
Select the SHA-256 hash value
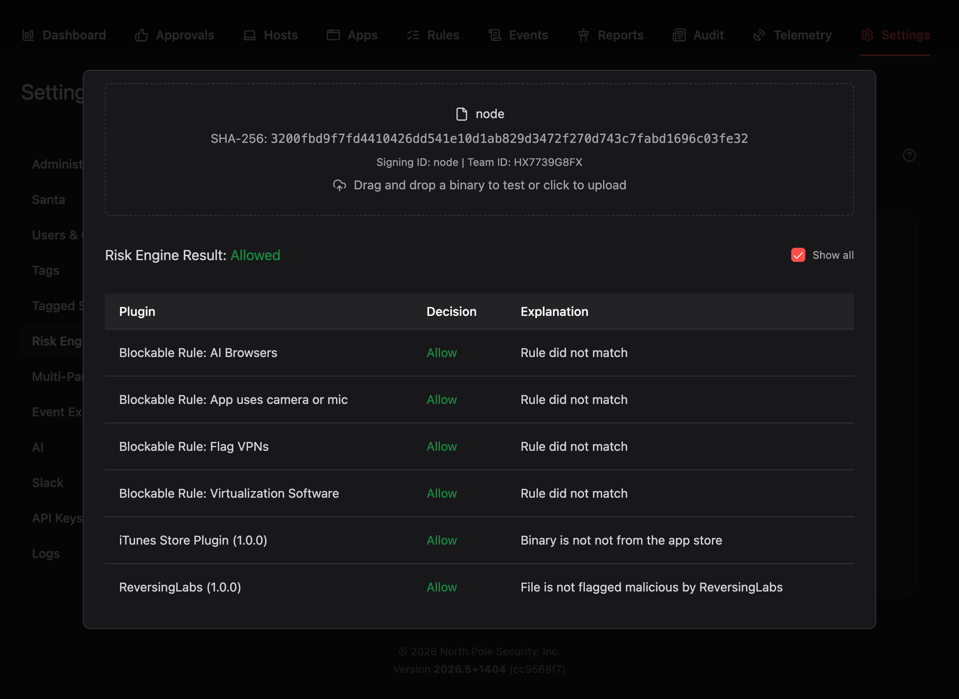509,139
